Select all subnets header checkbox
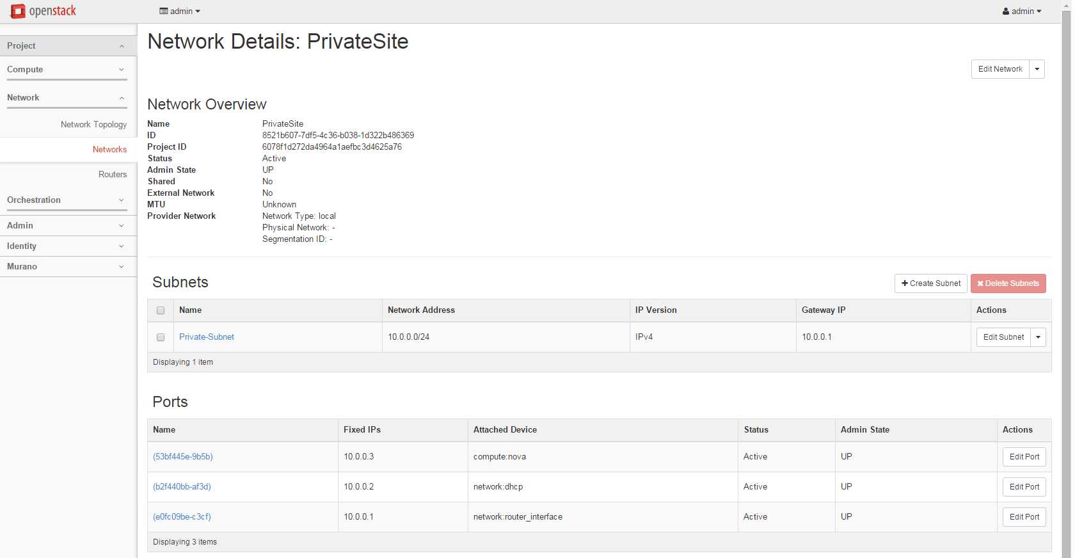Screen dimensions: 1075x558 tap(161, 310)
